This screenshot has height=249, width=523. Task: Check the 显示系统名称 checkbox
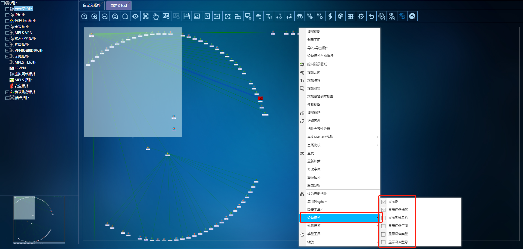point(383,218)
